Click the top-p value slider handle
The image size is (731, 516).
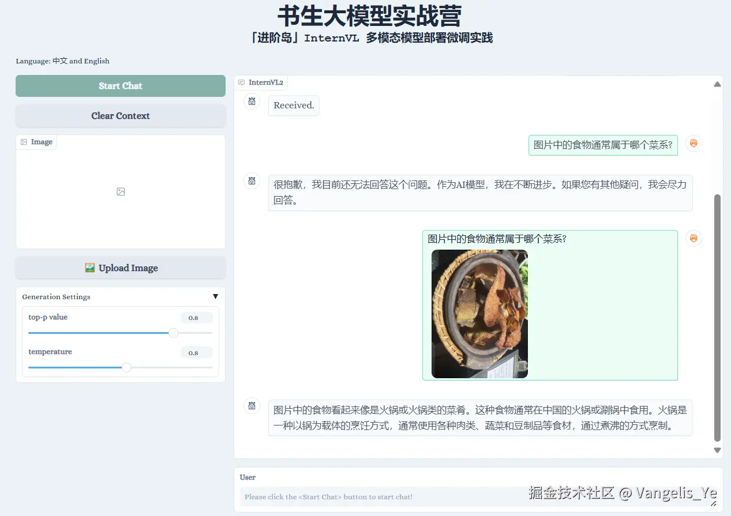(173, 333)
